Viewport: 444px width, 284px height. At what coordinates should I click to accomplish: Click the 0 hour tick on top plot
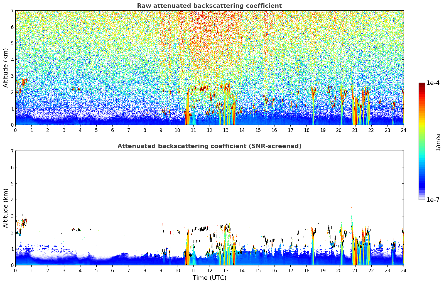coord(15,130)
